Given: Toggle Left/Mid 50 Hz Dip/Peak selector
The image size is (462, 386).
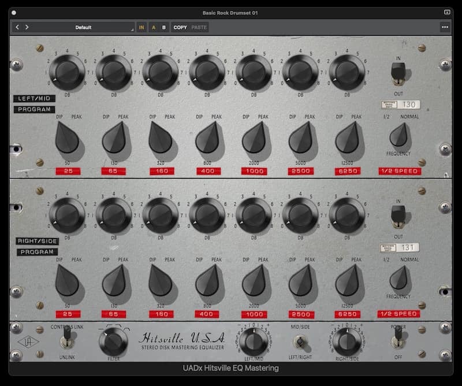Looking at the screenshot, I should point(66,138).
